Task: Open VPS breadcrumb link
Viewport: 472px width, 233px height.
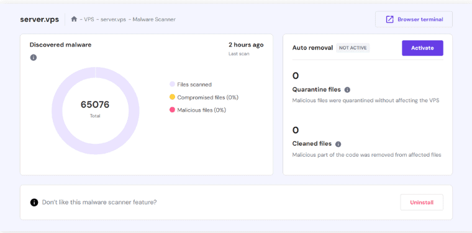Action: 89,19
